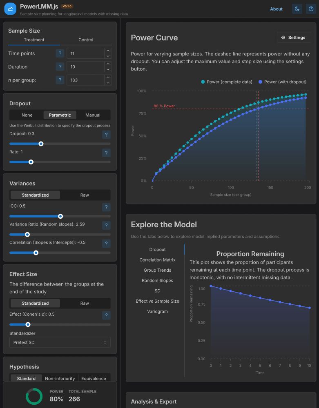This screenshot has width=319, height=408.
Task: Switch dropout mode to Manual
Action: point(93,115)
